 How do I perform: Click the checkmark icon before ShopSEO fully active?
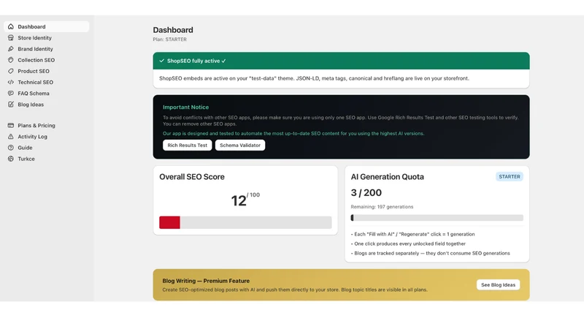point(161,61)
